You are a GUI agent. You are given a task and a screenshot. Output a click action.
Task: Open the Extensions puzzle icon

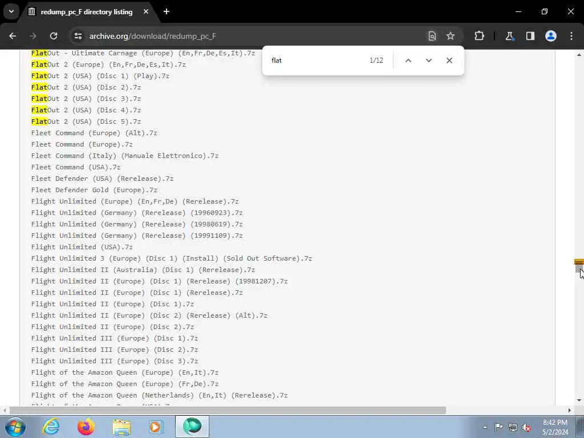coord(479,36)
